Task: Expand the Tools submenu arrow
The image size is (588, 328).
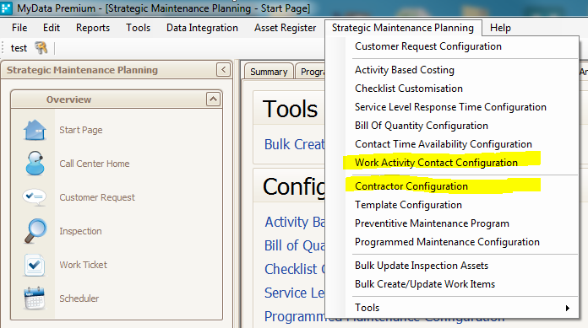Action: coord(568,308)
